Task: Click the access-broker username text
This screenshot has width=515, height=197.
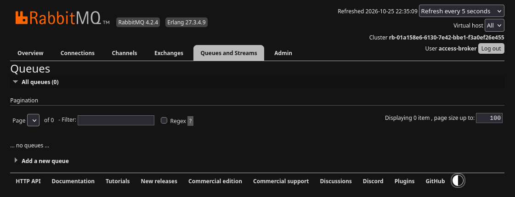Action: 458,49
